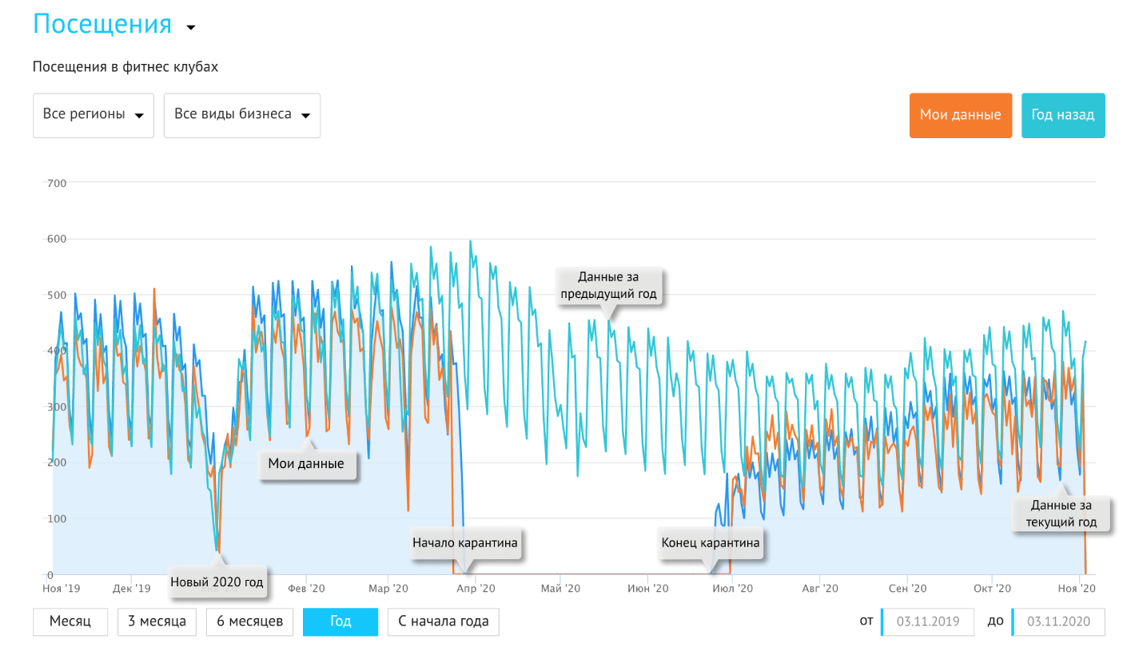Select the Месяц period

click(x=70, y=621)
